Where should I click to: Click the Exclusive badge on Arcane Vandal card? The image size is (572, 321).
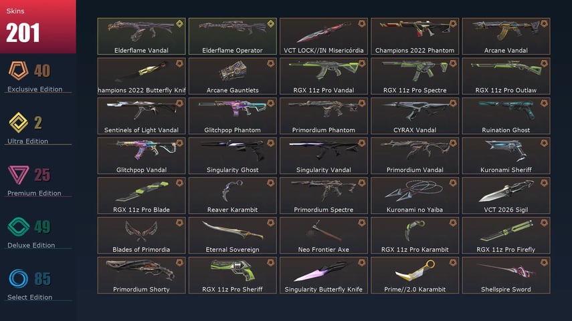[544, 24]
